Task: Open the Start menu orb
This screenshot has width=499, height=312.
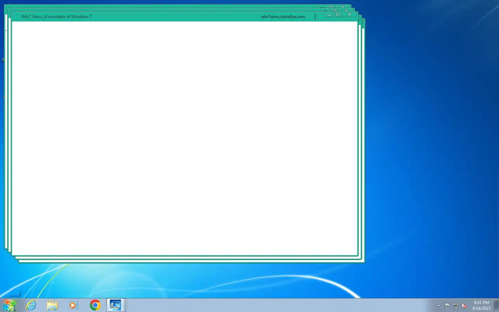Action: tap(9, 305)
